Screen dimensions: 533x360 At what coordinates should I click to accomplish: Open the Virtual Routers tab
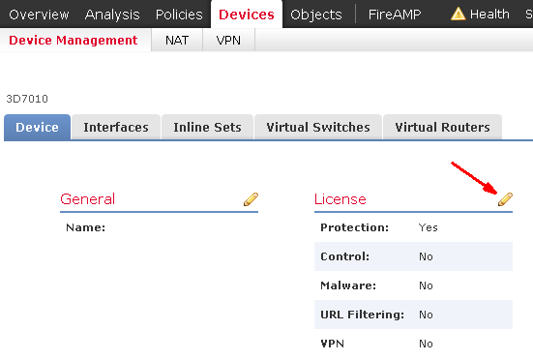point(442,127)
